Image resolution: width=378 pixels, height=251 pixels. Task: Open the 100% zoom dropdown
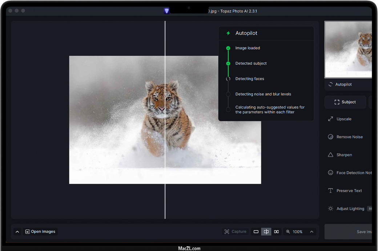pyautogui.click(x=298, y=232)
